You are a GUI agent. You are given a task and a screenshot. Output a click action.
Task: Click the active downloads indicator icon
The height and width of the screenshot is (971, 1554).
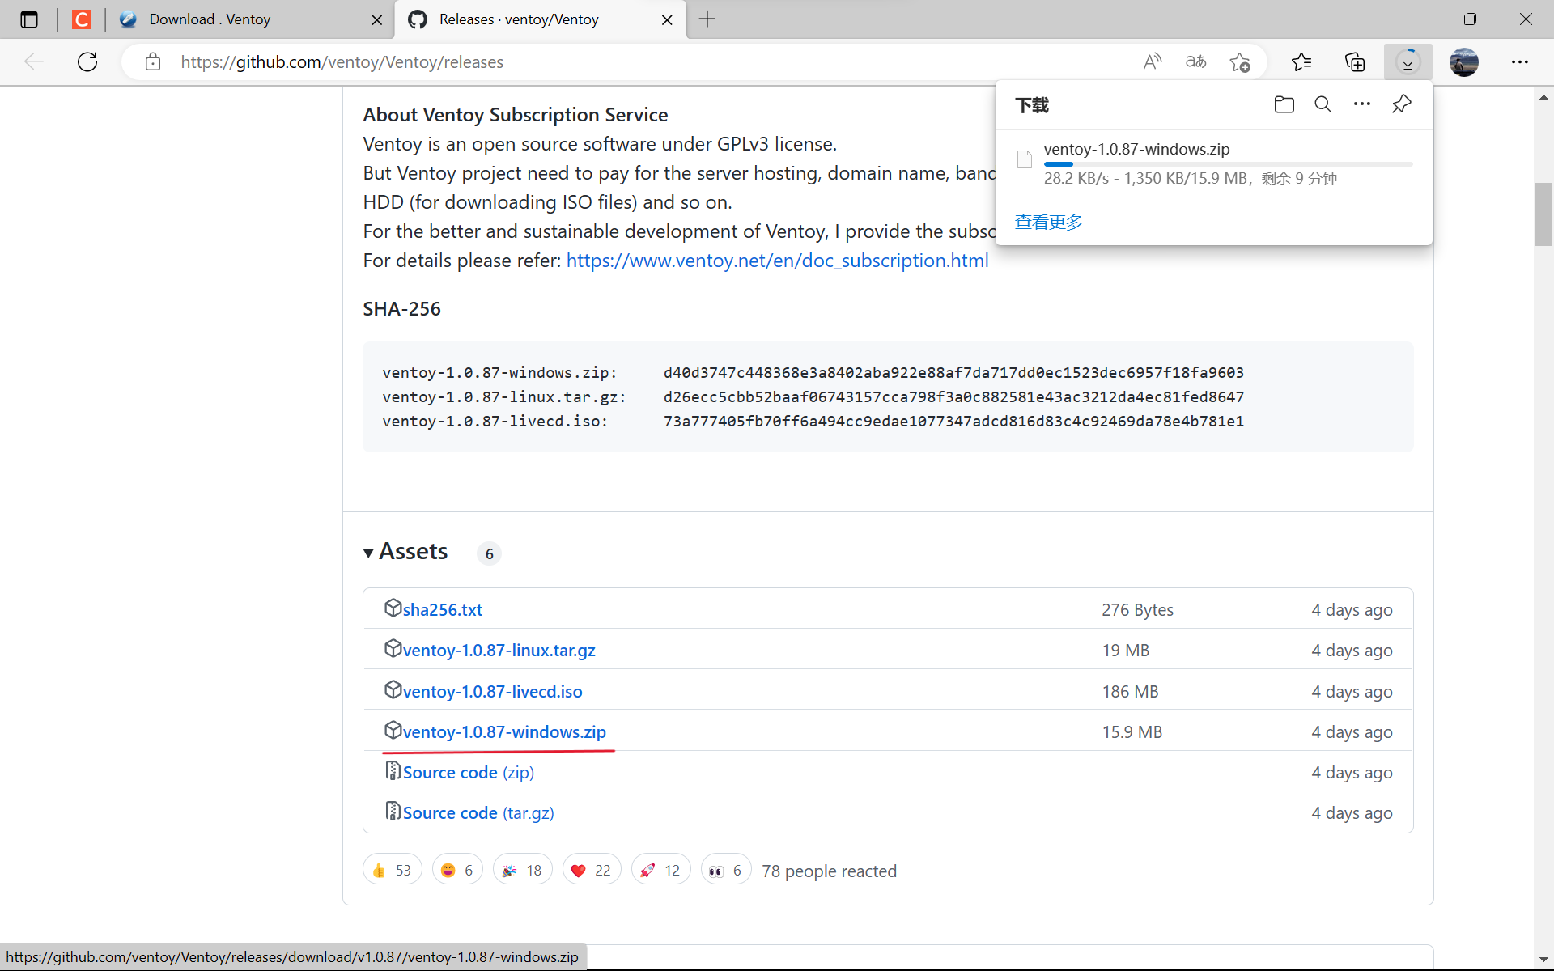1408,61
